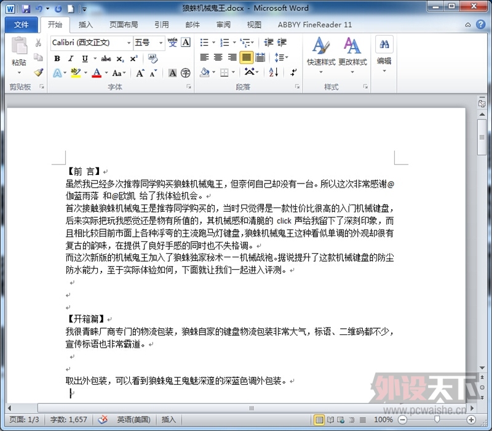The image size is (492, 431).
Task: Switch to the 审阅 (Review) tab
Action: (223, 25)
